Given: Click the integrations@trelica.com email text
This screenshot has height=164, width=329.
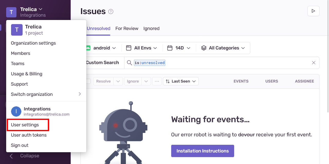Looking at the screenshot, I should [47, 114].
